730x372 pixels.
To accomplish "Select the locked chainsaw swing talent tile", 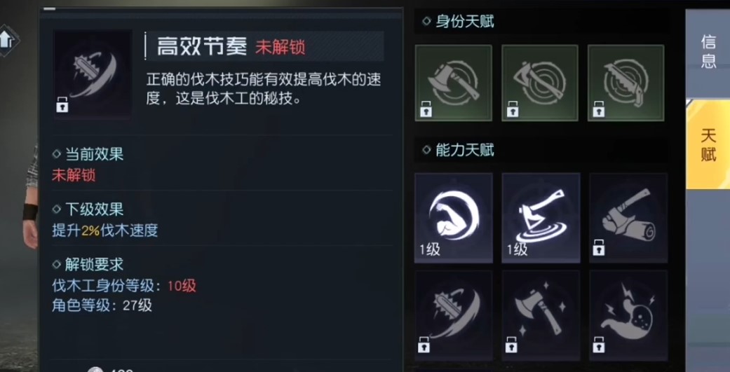I will point(454,316).
